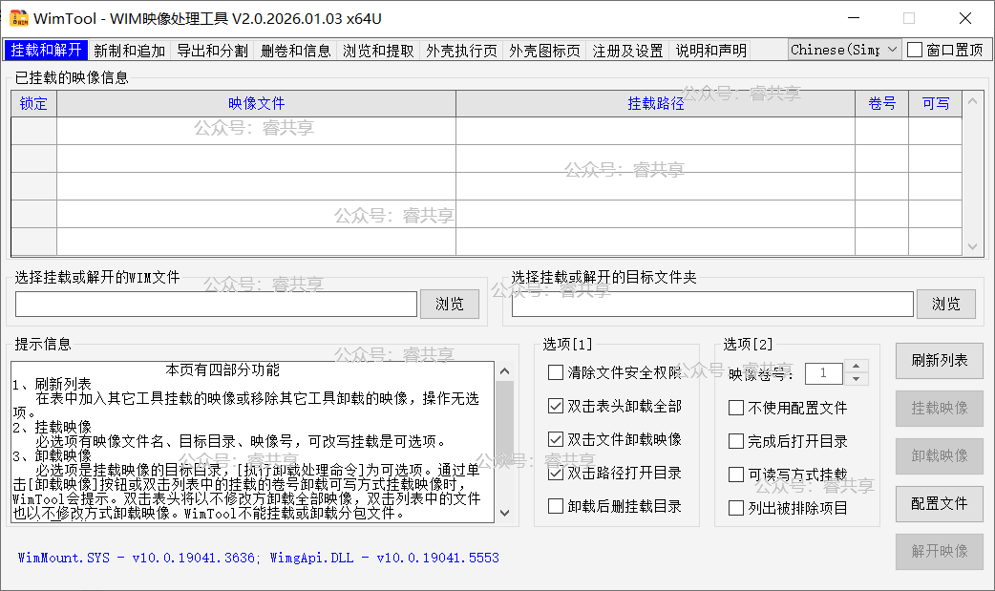Image resolution: width=995 pixels, height=591 pixels.
Task: Click the WimTool app icon in title bar
Action: click(x=18, y=18)
